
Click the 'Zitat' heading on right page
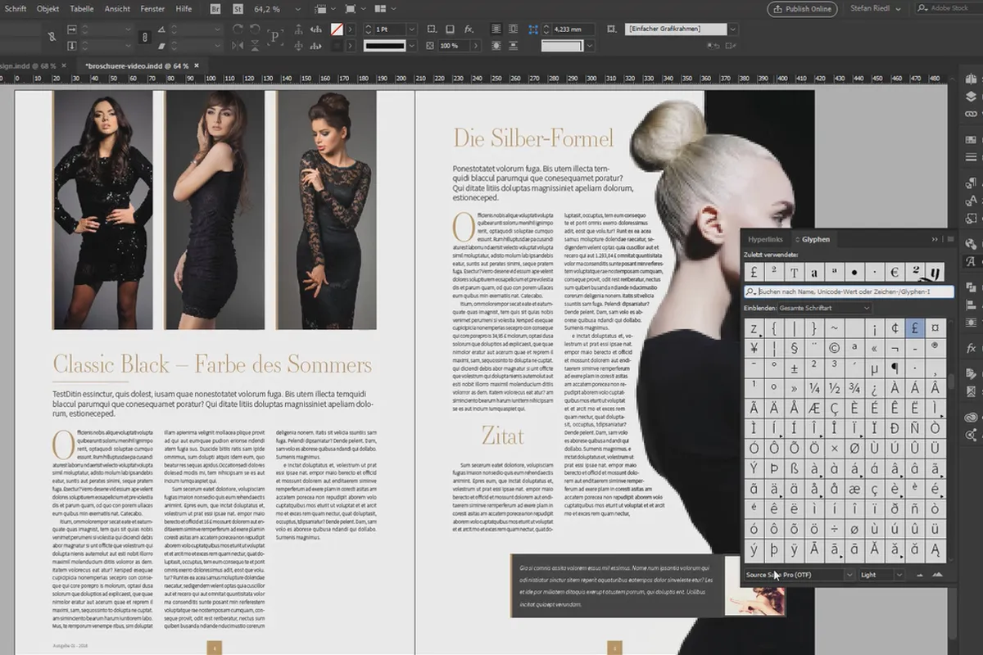pos(503,436)
